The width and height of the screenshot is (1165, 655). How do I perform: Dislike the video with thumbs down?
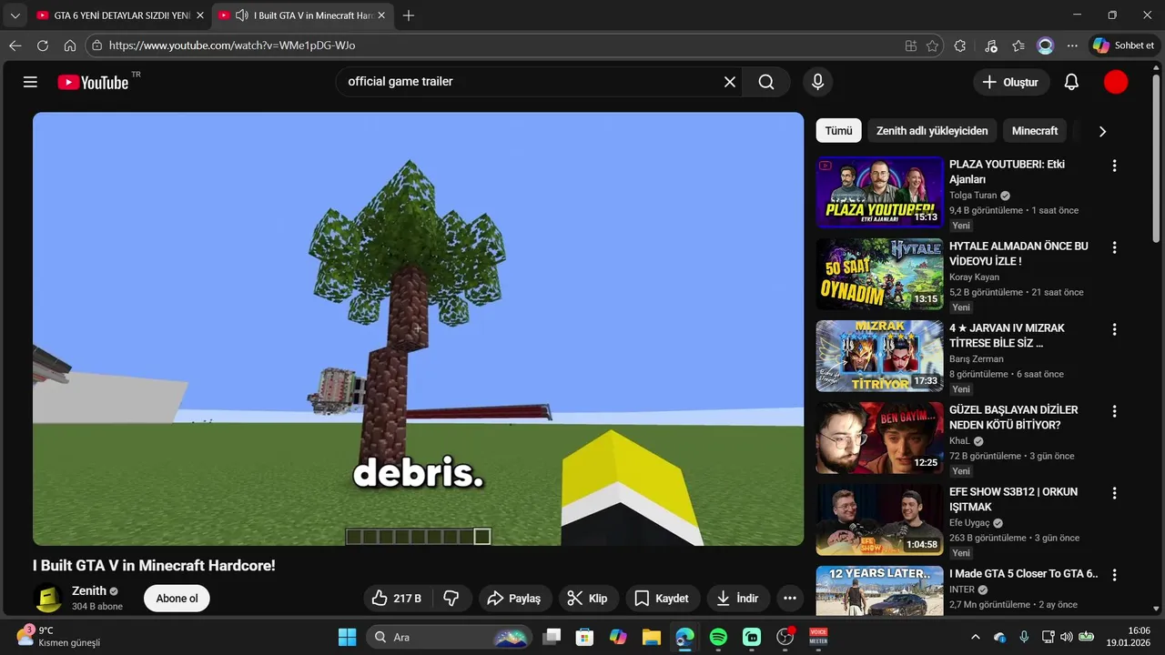[451, 598]
